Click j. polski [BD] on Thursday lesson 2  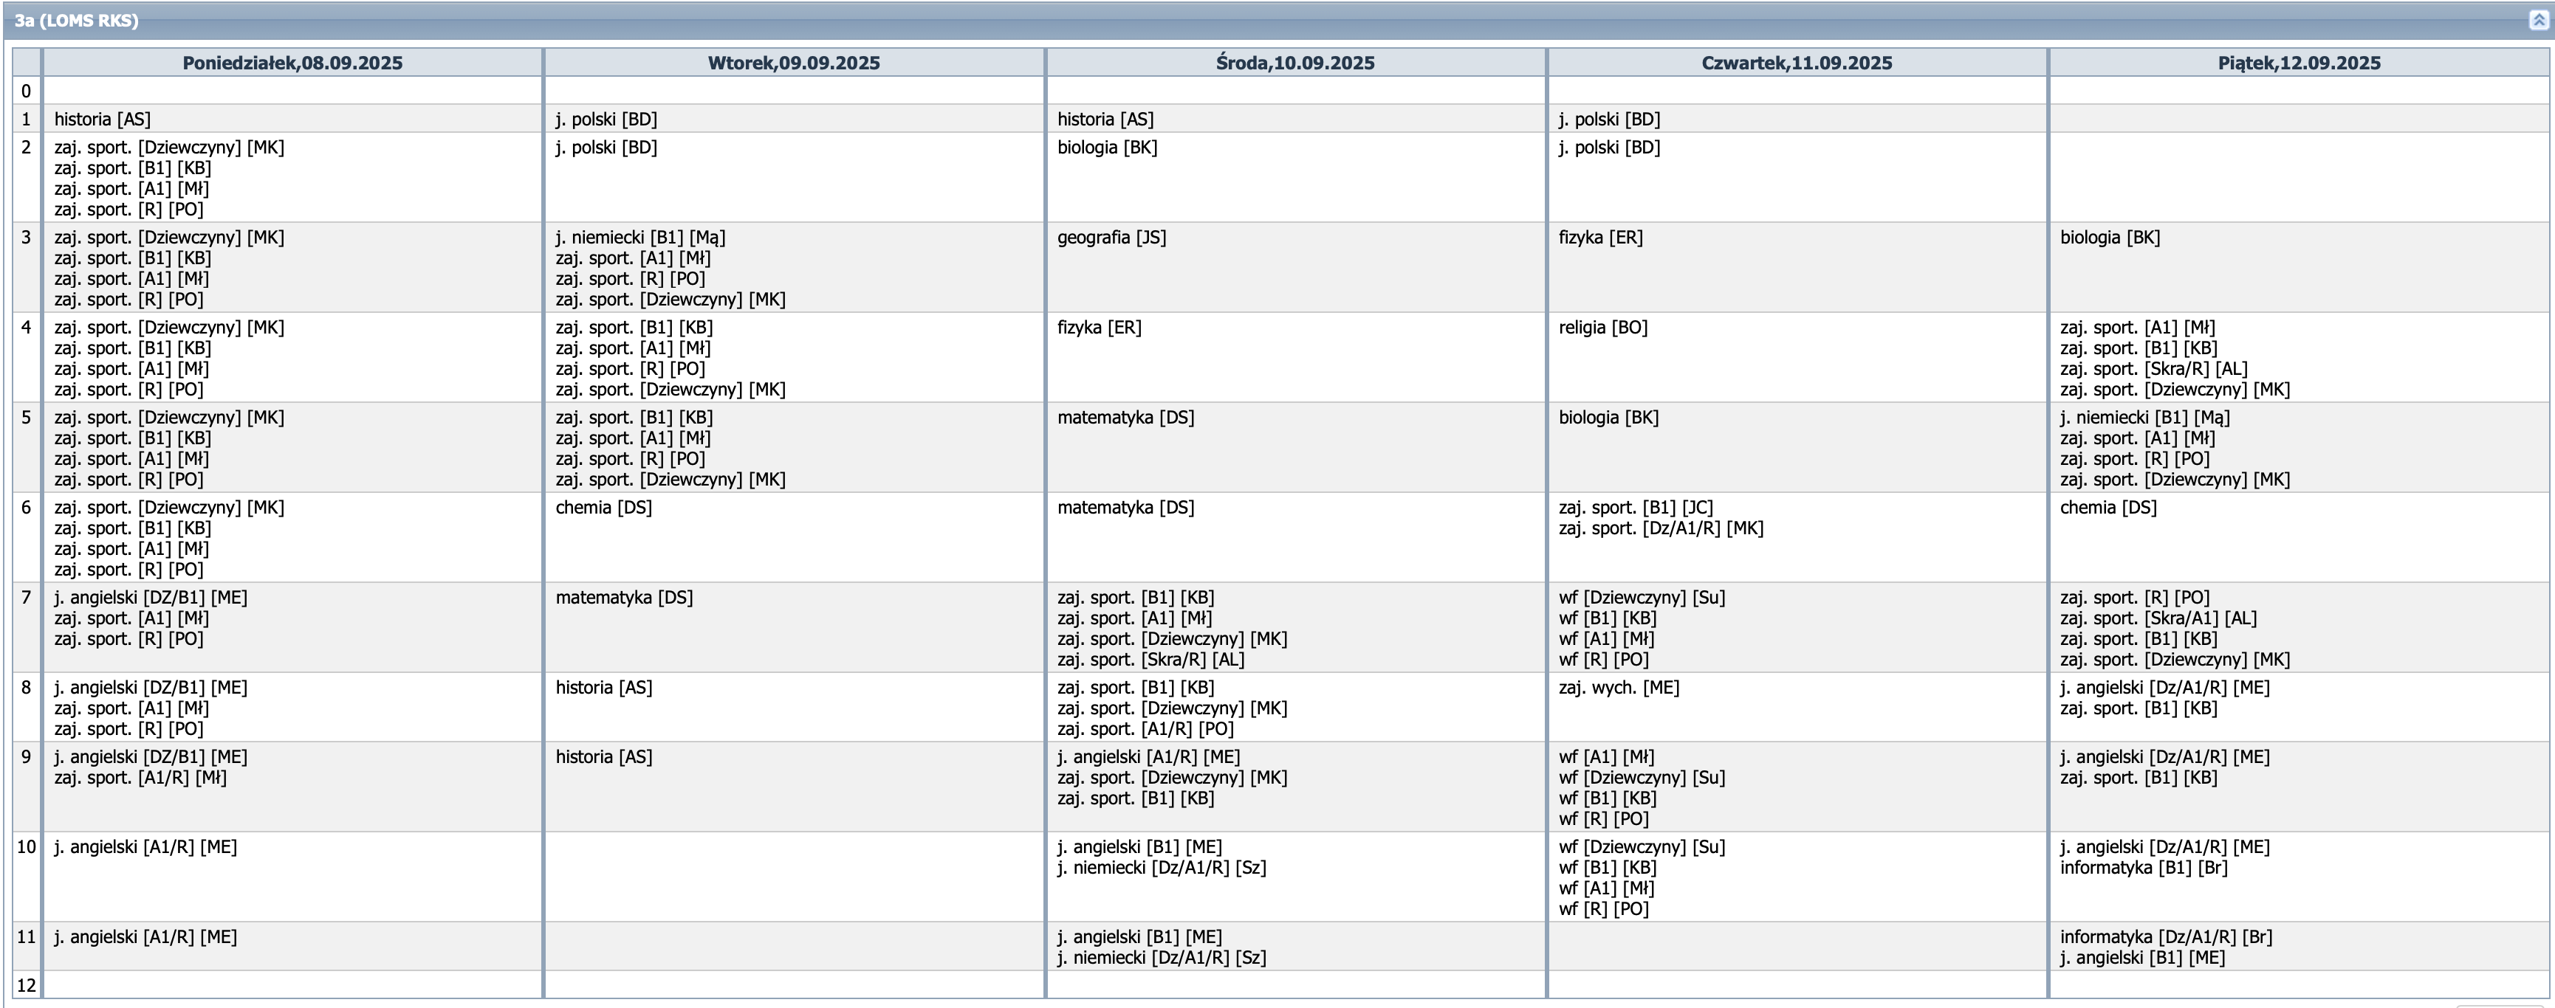click(1609, 147)
